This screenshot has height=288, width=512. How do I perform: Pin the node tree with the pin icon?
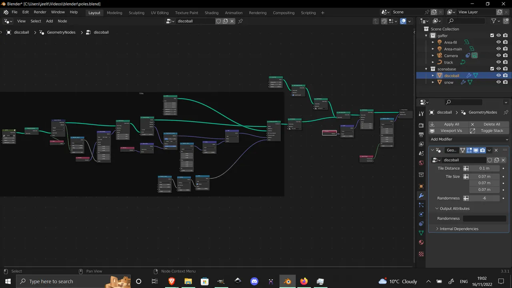[240, 21]
